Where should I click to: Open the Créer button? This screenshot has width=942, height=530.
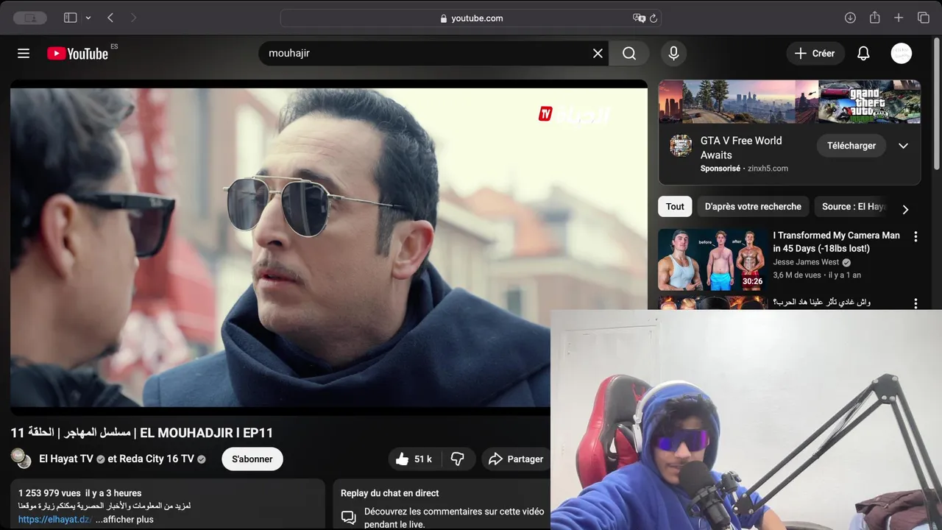point(815,53)
